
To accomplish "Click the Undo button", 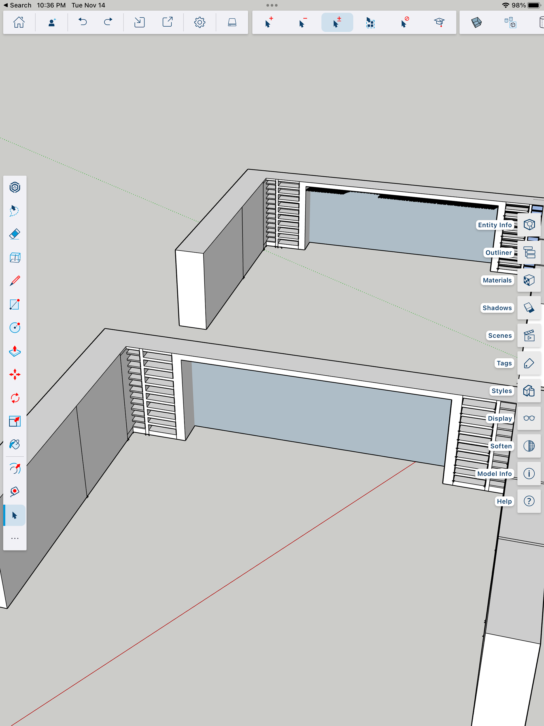I will tap(83, 22).
